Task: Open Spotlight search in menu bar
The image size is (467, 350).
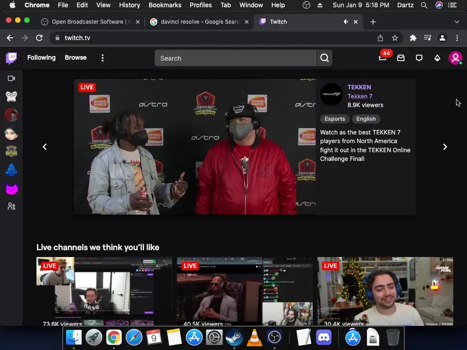Action: tap(424, 5)
